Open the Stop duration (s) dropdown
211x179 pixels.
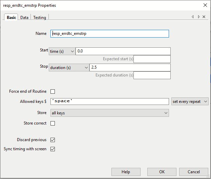(69, 68)
